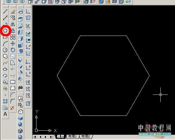The width and height of the screenshot is (175, 140).
Task: Select the Break at Point tool
Action: coord(13,82)
